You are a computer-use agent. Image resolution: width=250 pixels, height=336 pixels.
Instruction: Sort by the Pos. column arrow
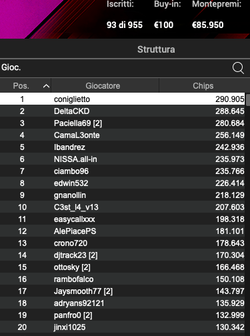point(46,86)
